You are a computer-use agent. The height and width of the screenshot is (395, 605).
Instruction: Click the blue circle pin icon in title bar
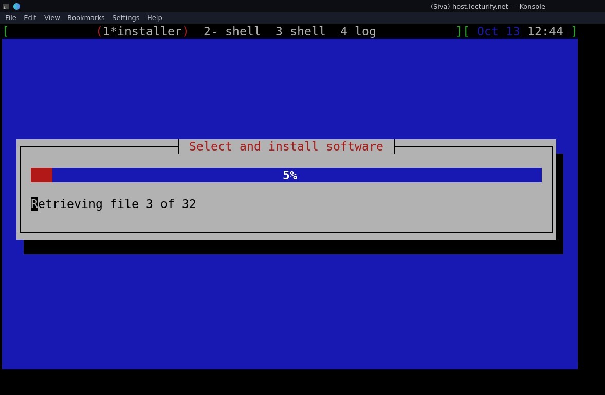coord(16,6)
